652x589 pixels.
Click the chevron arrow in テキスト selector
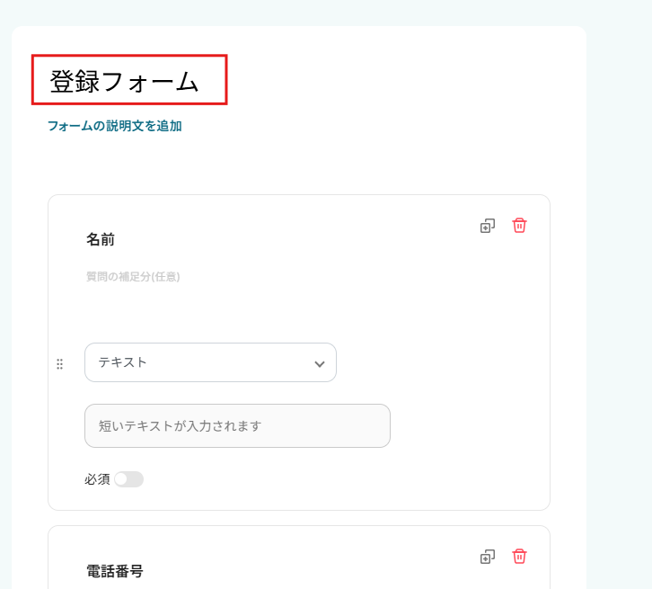coord(319,363)
